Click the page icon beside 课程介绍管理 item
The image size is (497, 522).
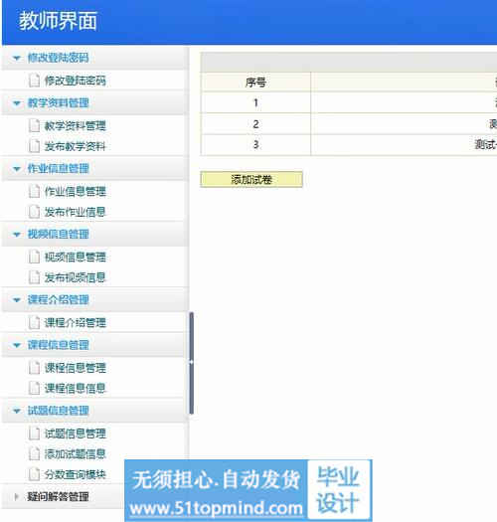34,322
